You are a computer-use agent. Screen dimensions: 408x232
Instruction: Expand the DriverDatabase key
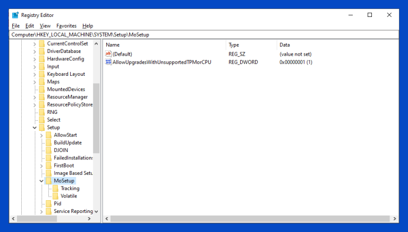35,51
